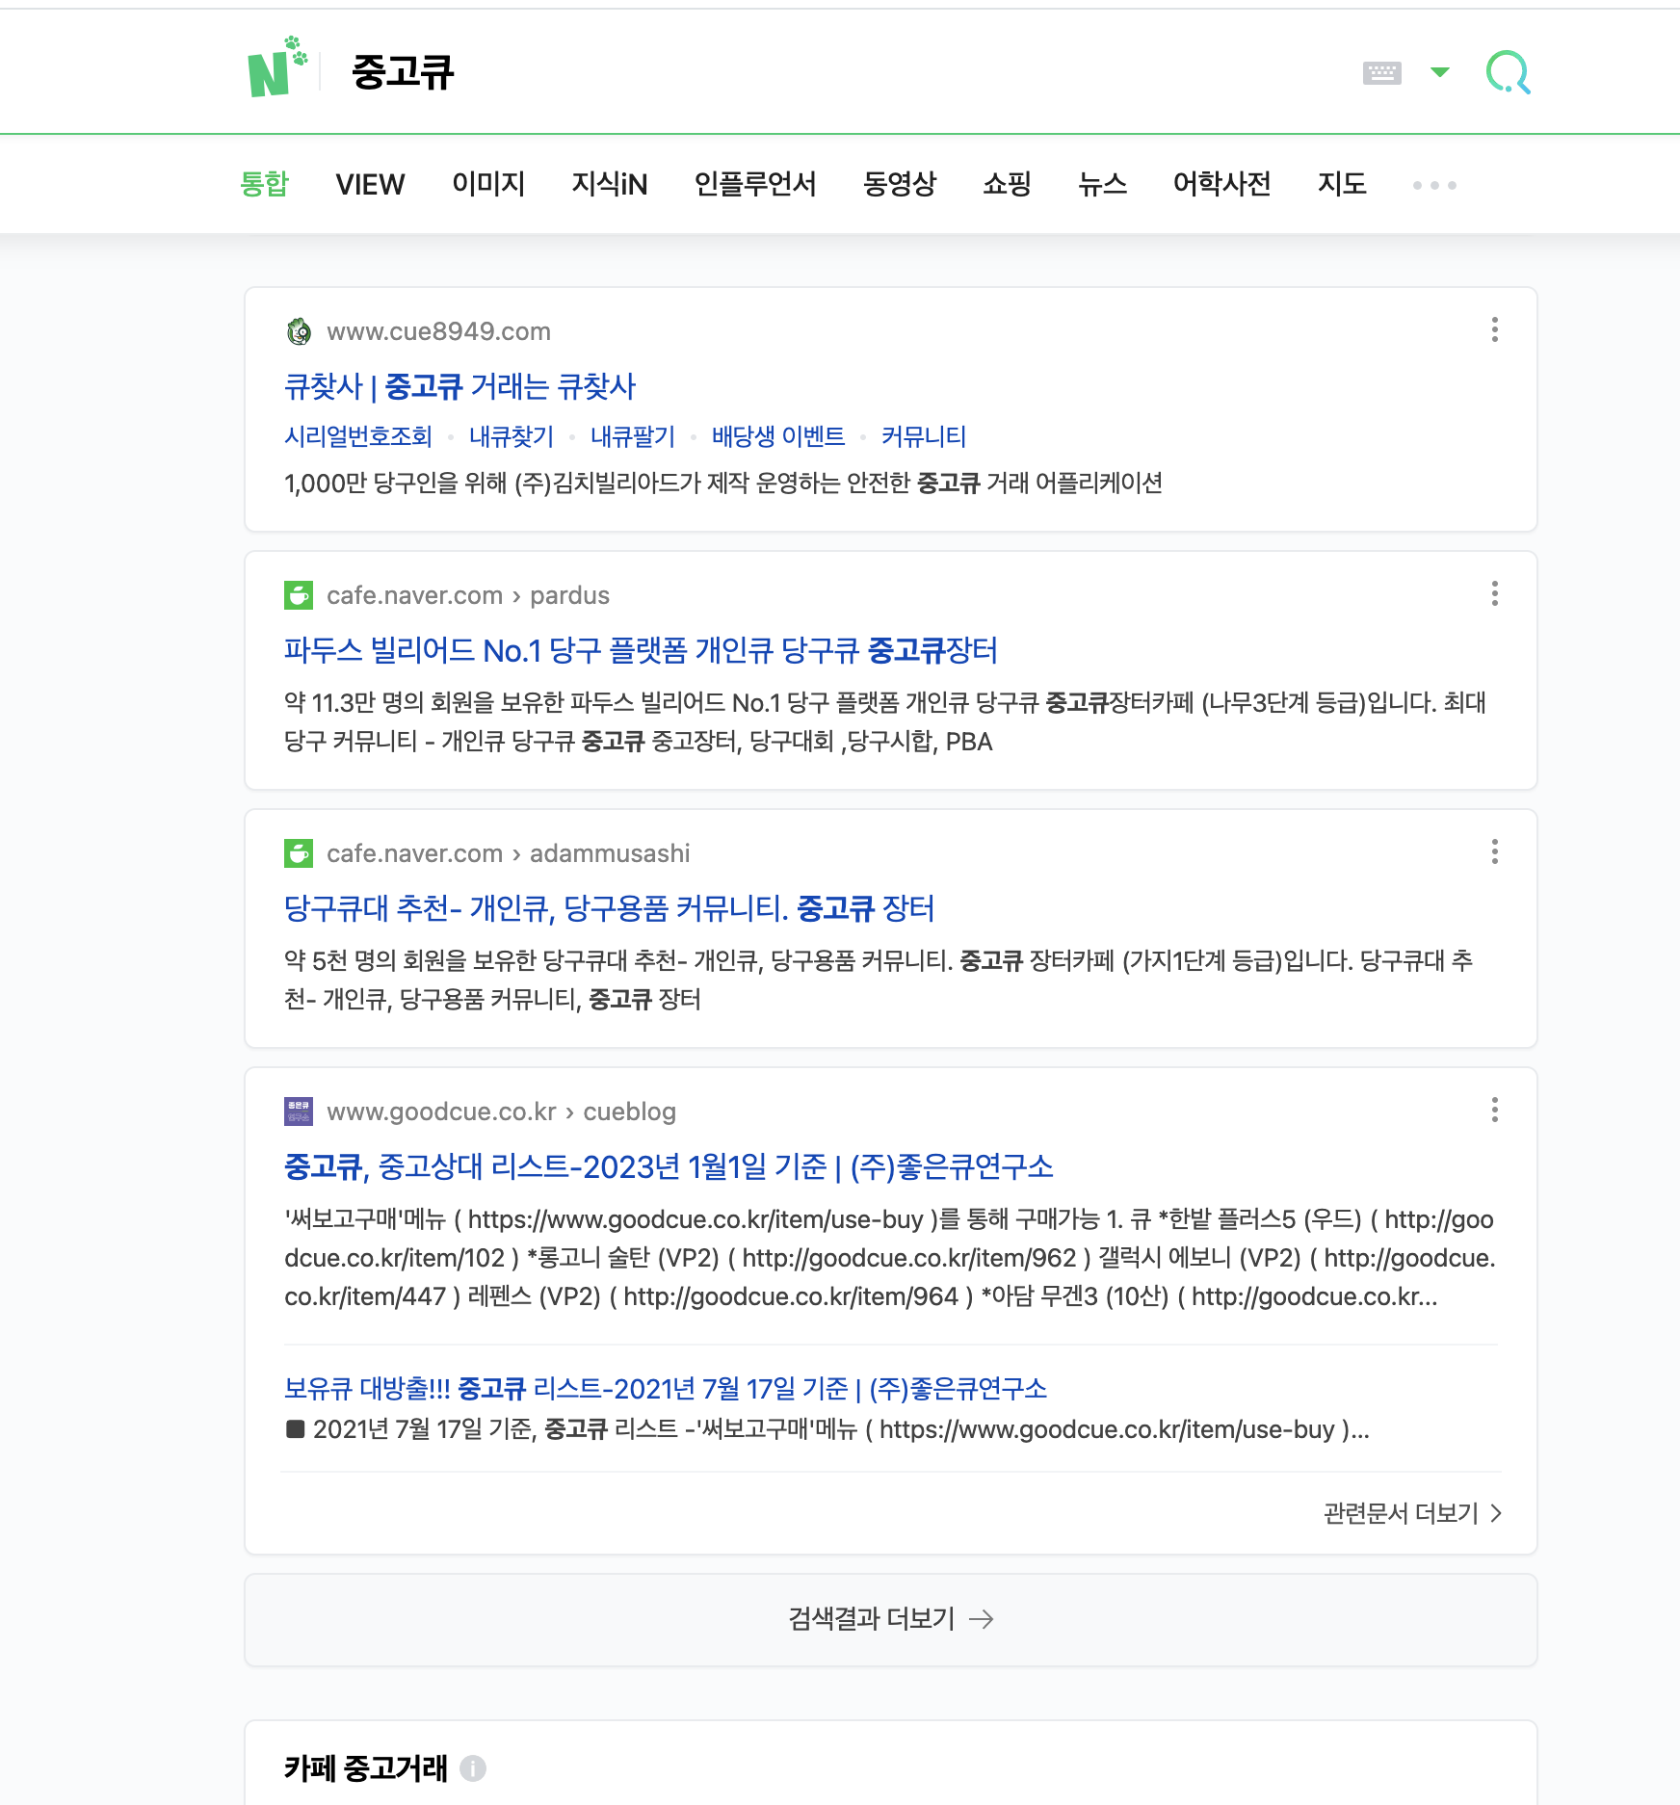Screen dimensions: 1680x1805
Task: Click the goodcue.co.kr site favicon
Action: [x=300, y=1112]
